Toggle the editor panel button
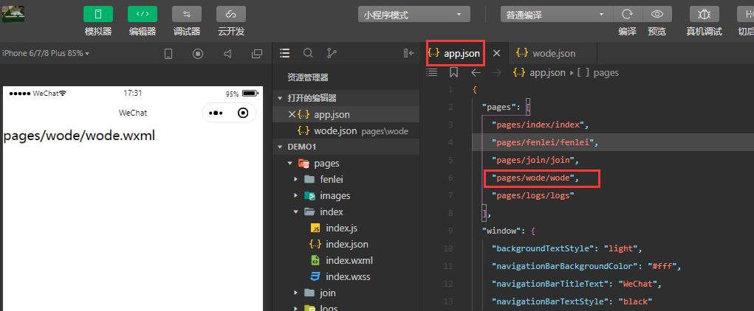The width and height of the screenshot is (754, 311). click(143, 15)
